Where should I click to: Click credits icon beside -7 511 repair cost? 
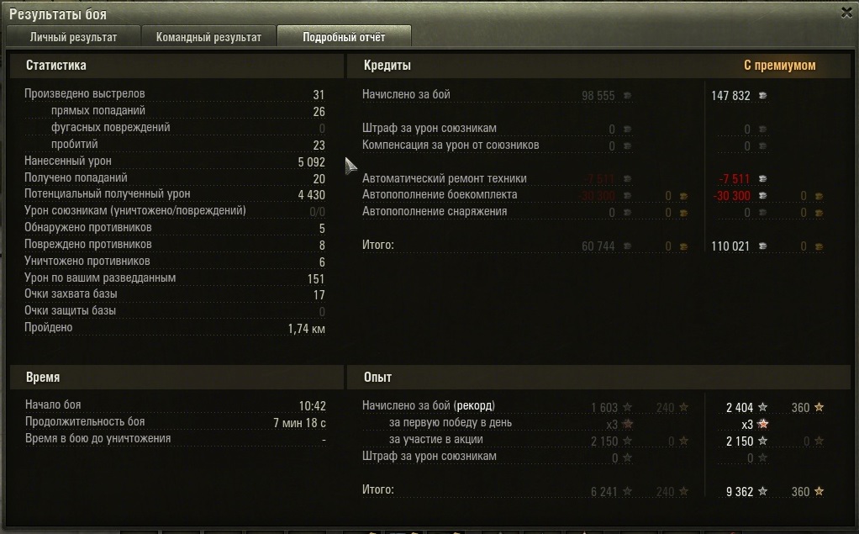click(762, 179)
